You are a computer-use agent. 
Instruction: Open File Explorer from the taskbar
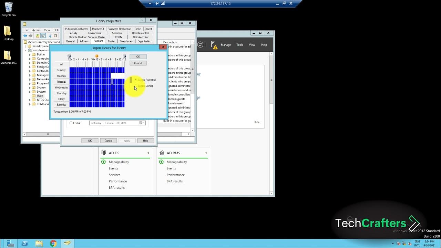coord(39,244)
